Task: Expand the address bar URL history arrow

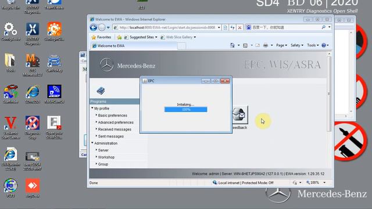Action: pyautogui.click(x=219, y=27)
